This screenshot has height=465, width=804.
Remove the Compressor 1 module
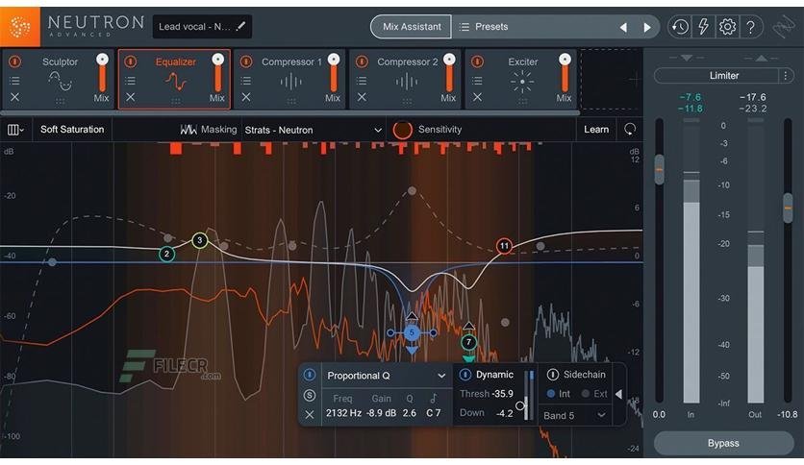point(246,97)
